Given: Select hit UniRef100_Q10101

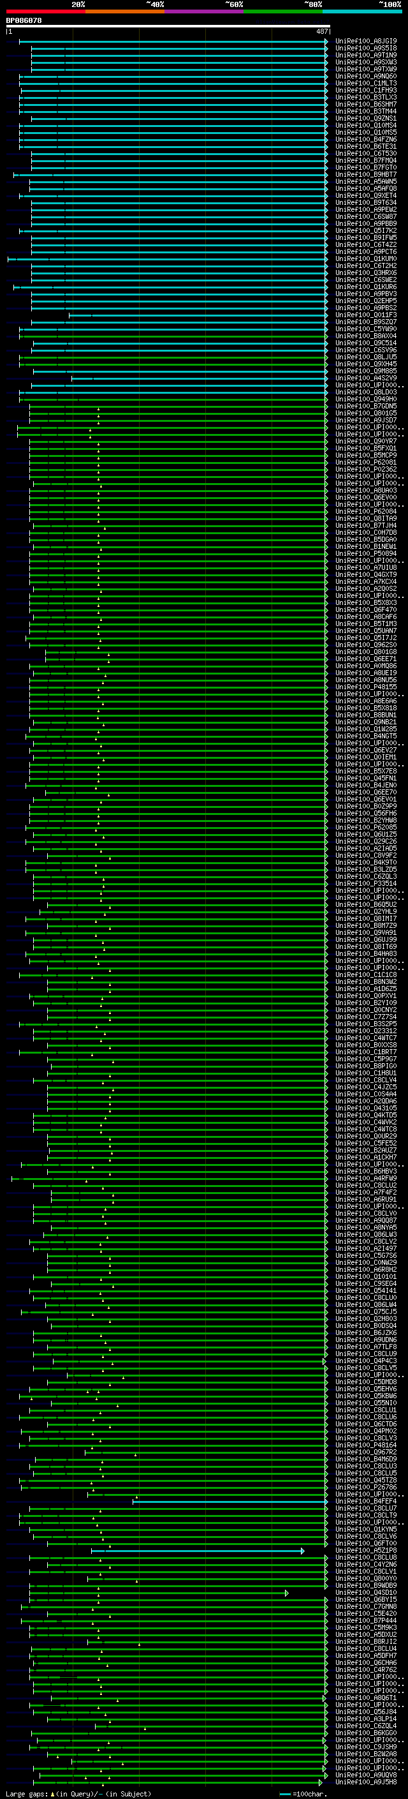Looking at the screenshot, I should [366, 1276].
